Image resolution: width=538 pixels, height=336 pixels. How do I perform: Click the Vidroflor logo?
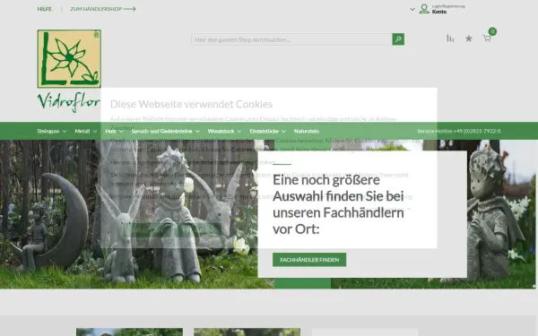click(69, 71)
